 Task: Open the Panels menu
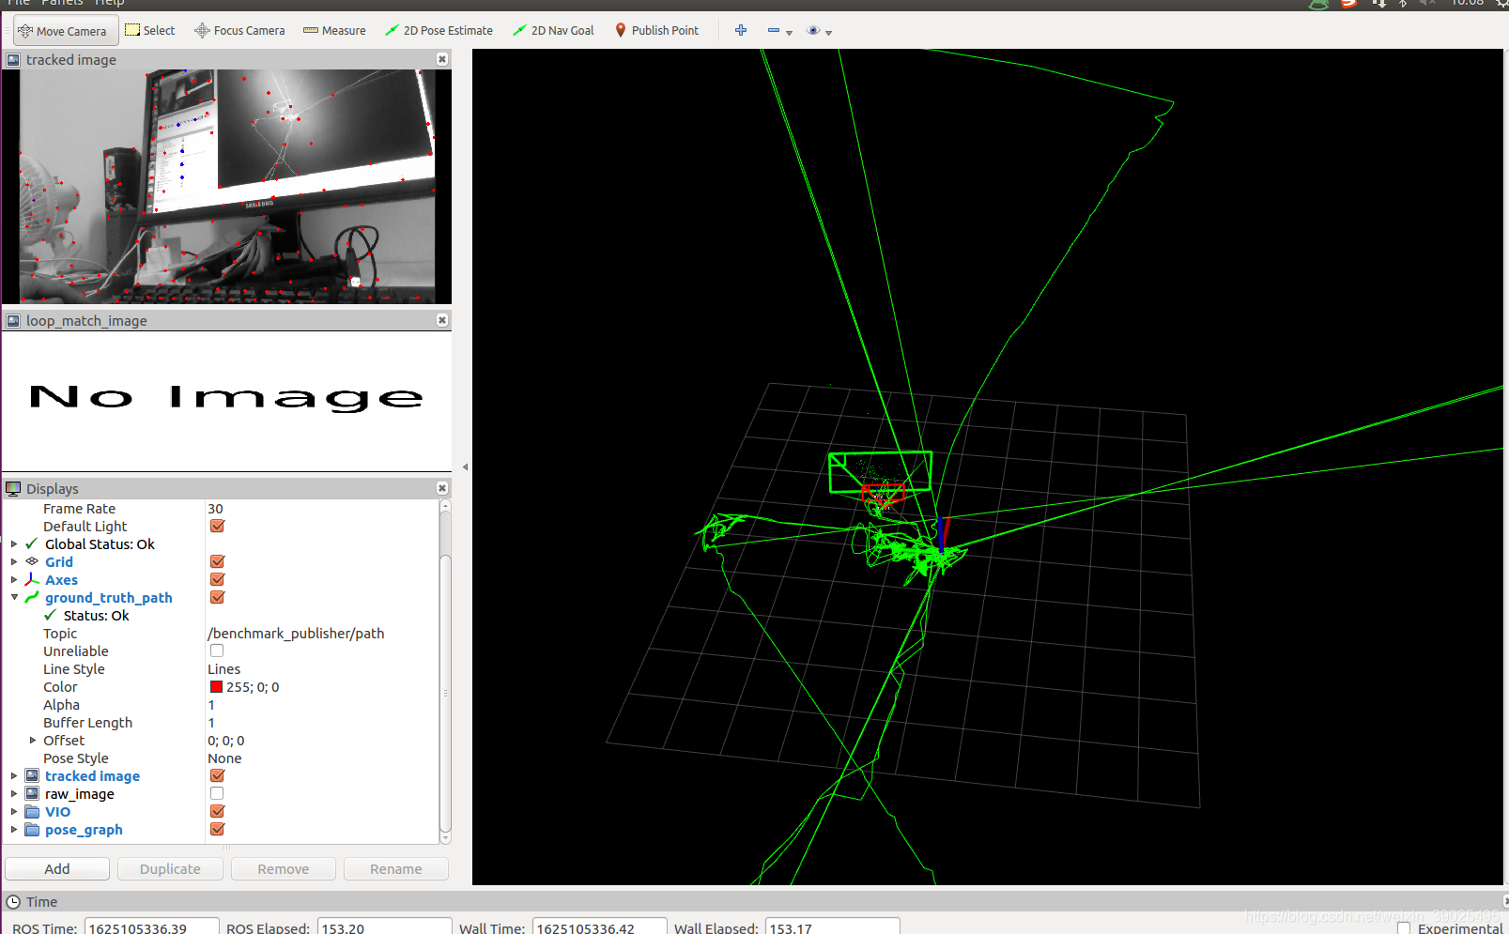62,4
